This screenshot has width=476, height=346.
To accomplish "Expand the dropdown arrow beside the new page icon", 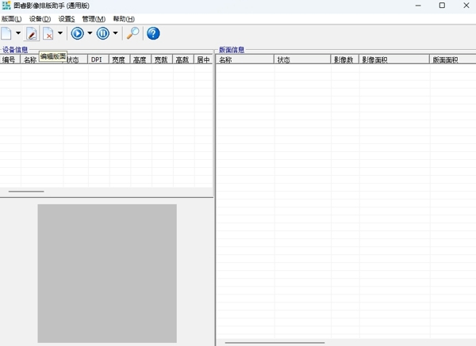I will 18,33.
